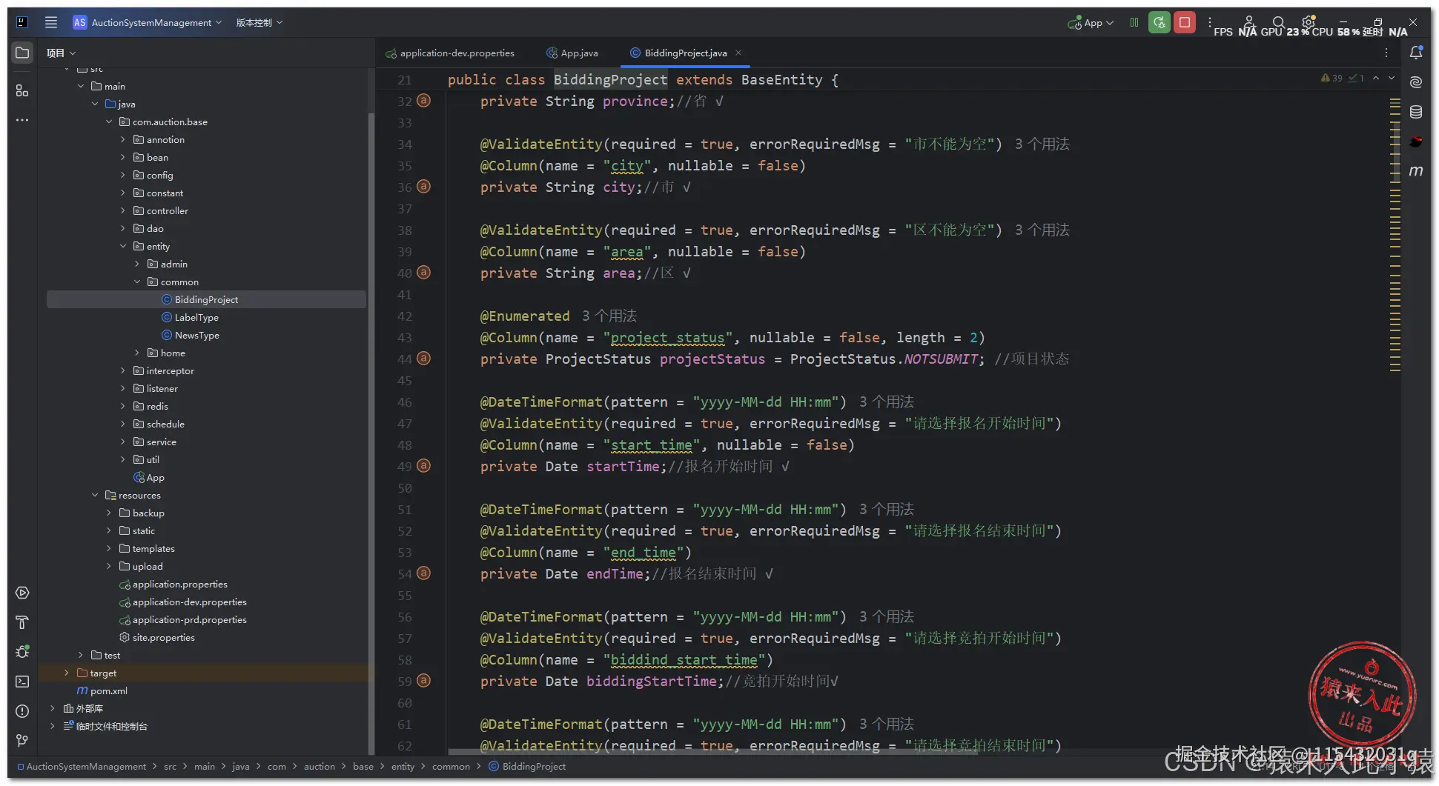The height and width of the screenshot is (786, 1439).
Task: Click usages hint beside @Enumerated
Action: click(609, 316)
